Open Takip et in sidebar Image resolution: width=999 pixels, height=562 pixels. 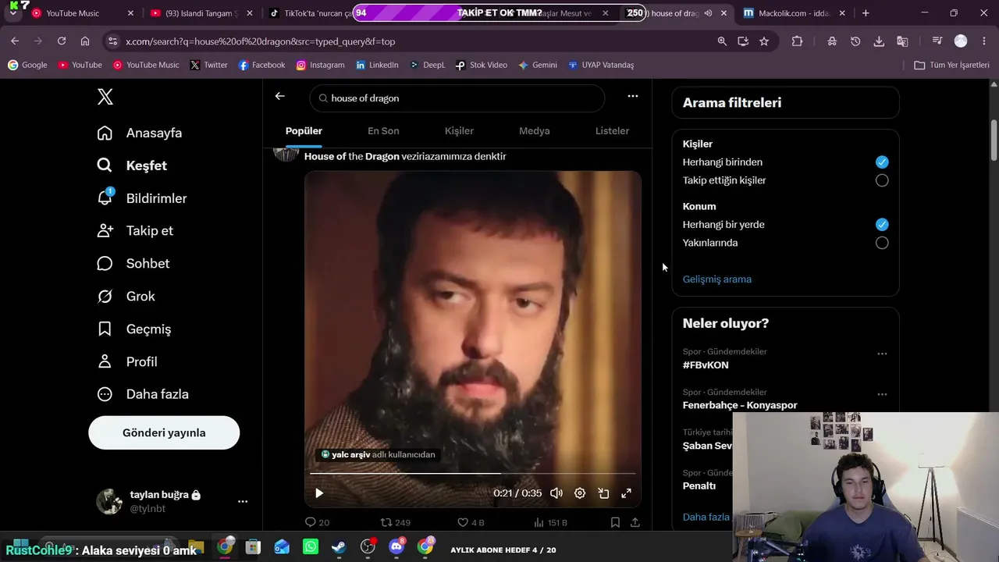(x=135, y=231)
